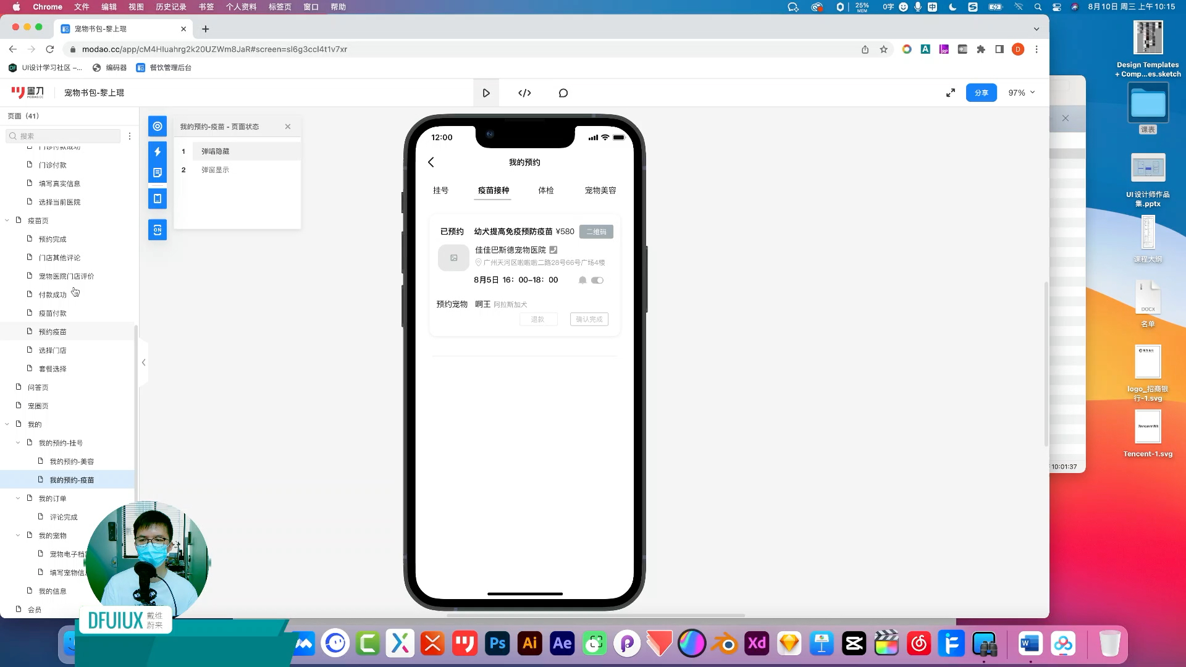Click the blue target icon in side toolbar
This screenshot has width=1186, height=667.
pyautogui.click(x=158, y=127)
